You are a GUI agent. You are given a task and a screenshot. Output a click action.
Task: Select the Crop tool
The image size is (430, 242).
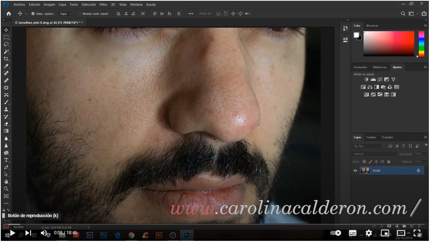[6, 59]
